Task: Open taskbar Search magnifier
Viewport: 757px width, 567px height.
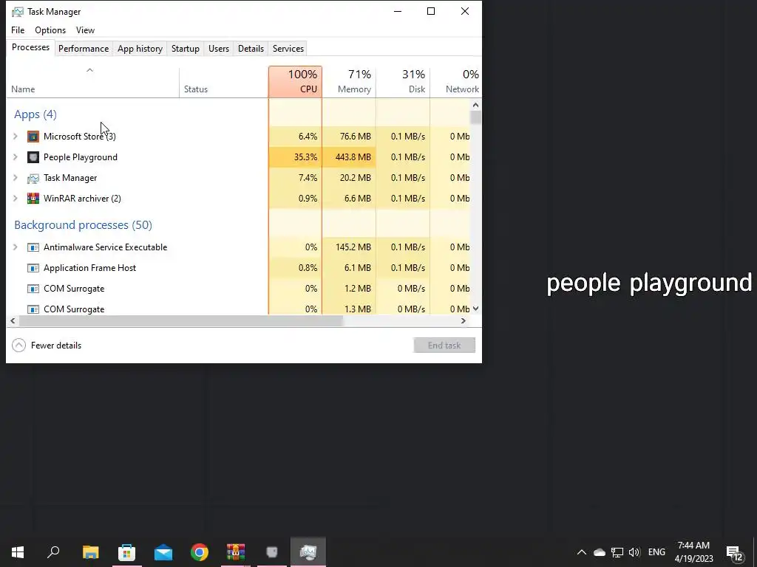Action: (53, 551)
